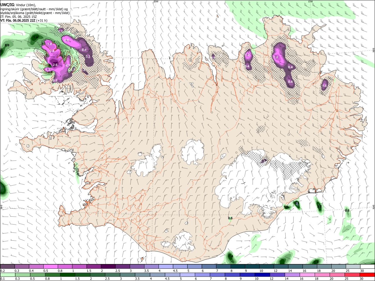Click the 'slydda/snjókoma' legend description line
This screenshot has width=375, height=281.
pyautogui.click(x=35, y=13)
